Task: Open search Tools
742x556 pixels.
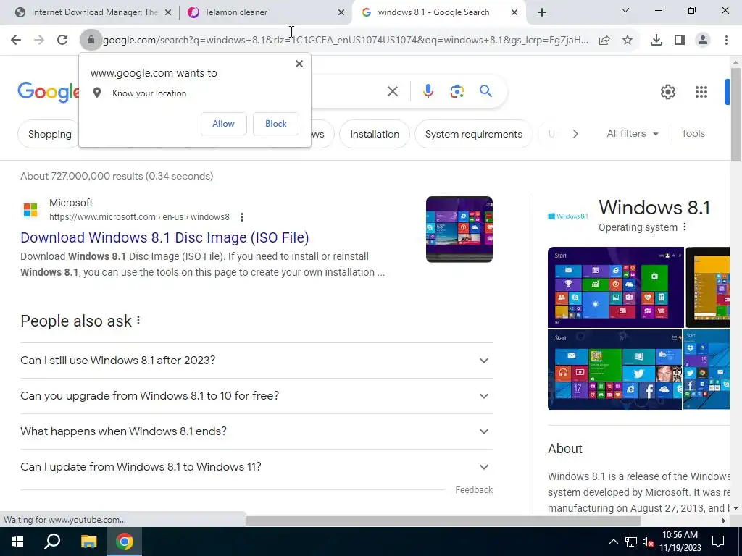Action: pyautogui.click(x=693, y=134)
